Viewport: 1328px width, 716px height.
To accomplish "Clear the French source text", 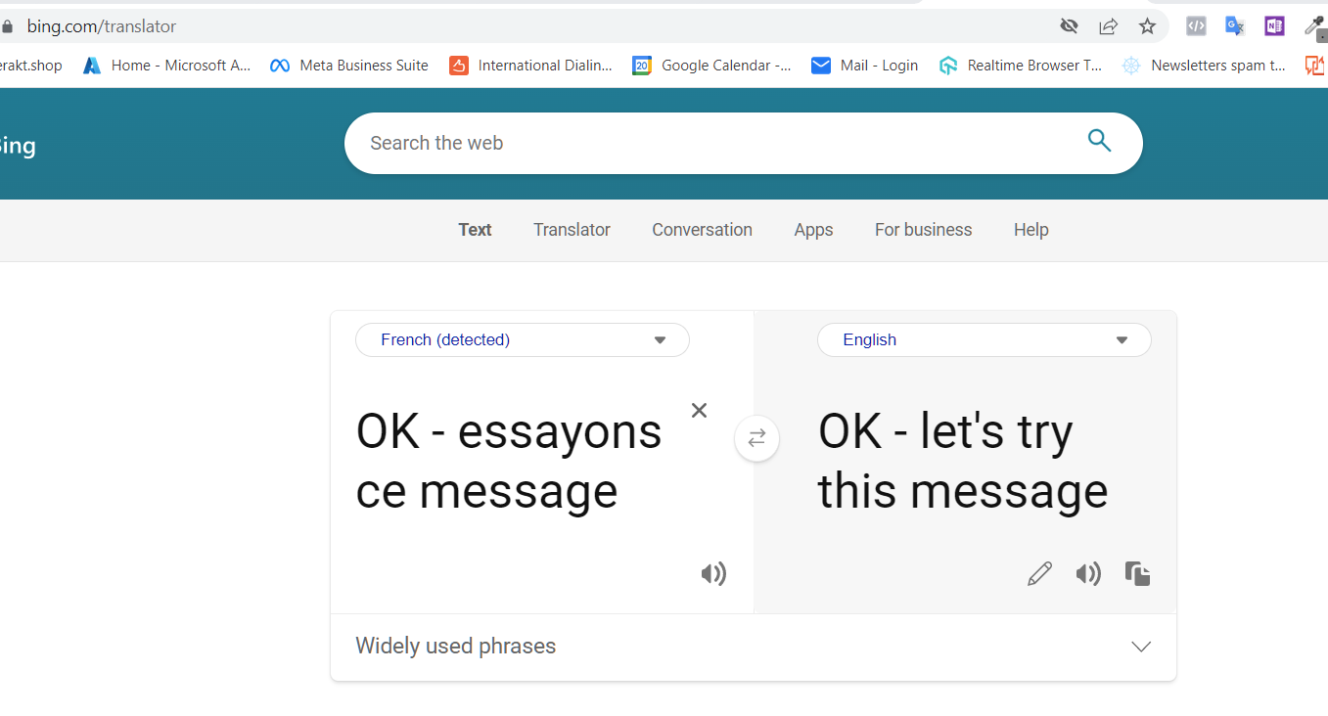I will click(x=699, y=411).
